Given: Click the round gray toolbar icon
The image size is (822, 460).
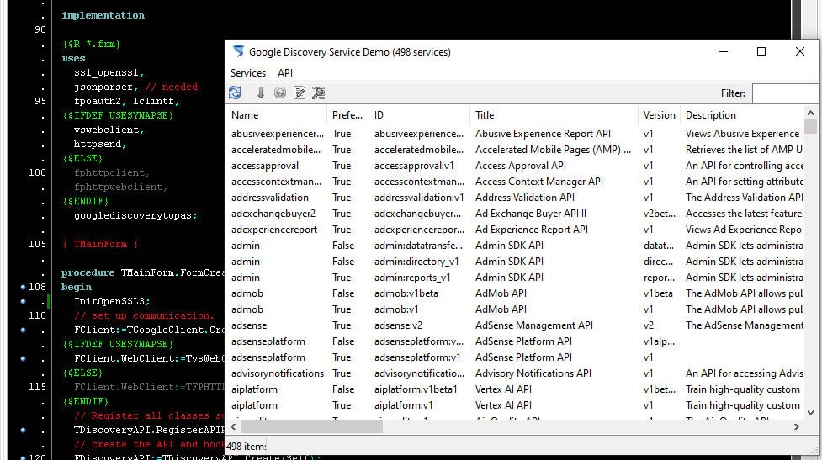Looking at the screenshot, I should [x=280, y=93].
